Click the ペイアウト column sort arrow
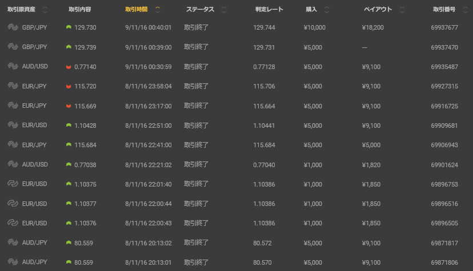 pos(402,10)
